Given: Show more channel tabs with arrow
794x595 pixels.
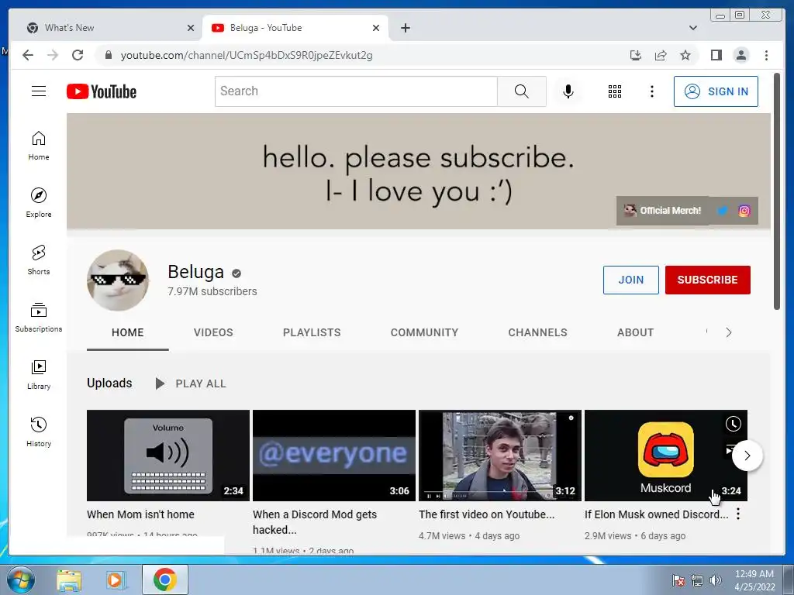Looking at the screenshot, I should pyautogui.click(x=728, y=332).
